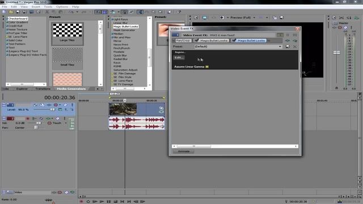Screen dimensions: 363x204
Task: Click the Go to Start transport button
Action: pos(123,202)
